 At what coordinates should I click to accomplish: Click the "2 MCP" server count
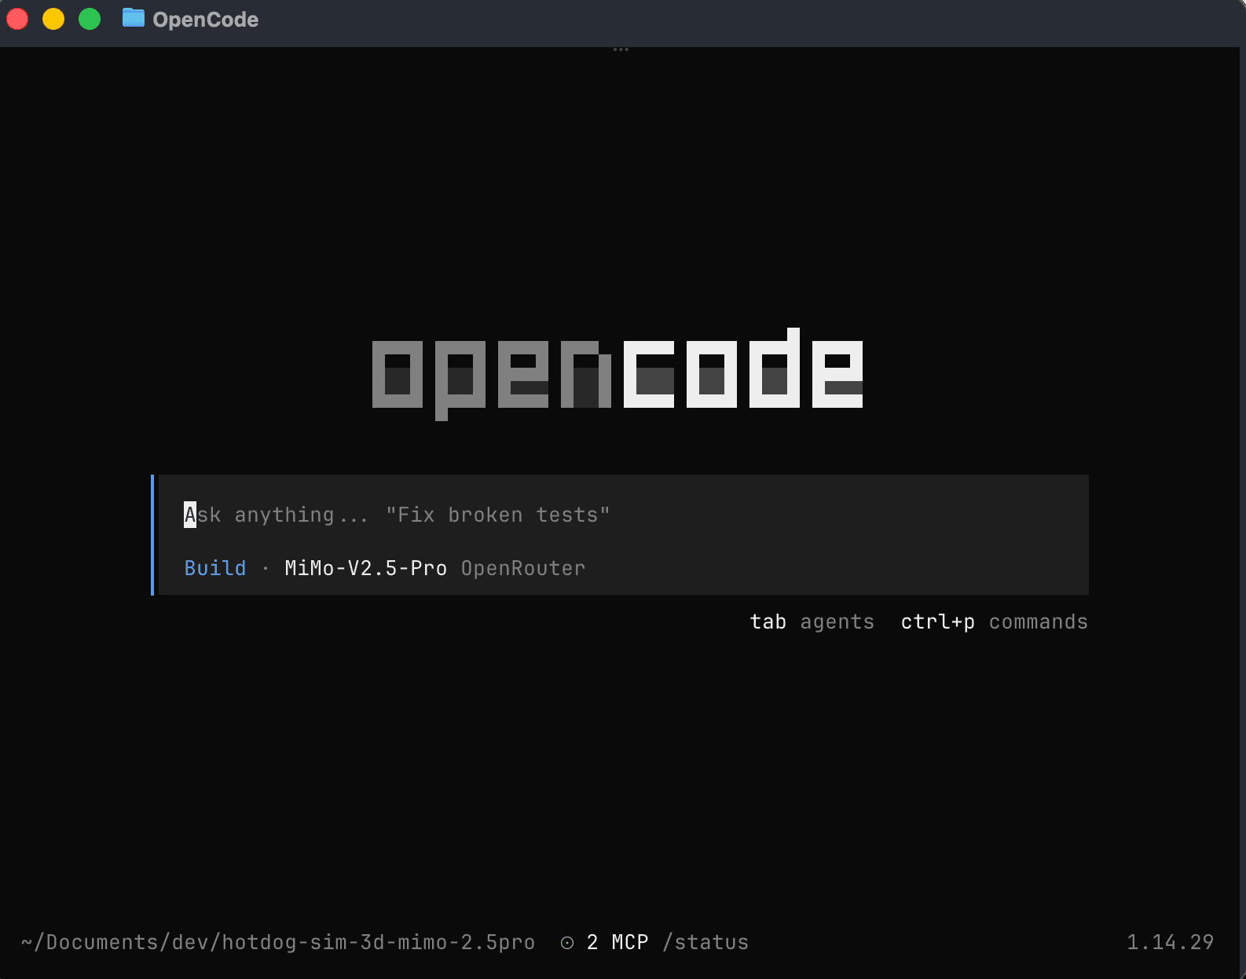[x=618, y=942]
